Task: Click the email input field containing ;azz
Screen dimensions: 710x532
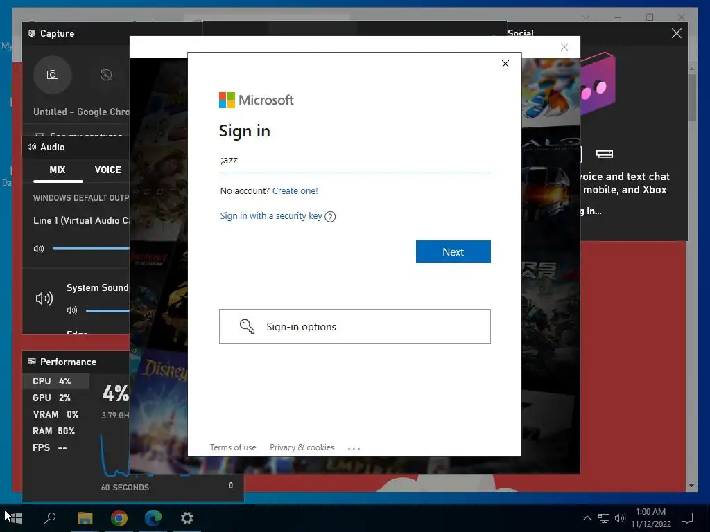Action: pos(355,161)
